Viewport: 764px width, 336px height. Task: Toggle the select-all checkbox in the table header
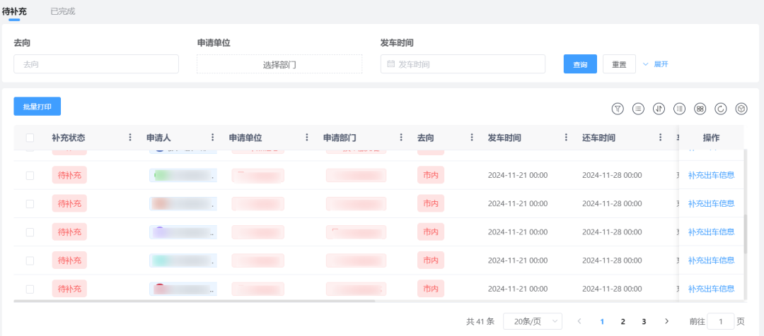point(30,138)
